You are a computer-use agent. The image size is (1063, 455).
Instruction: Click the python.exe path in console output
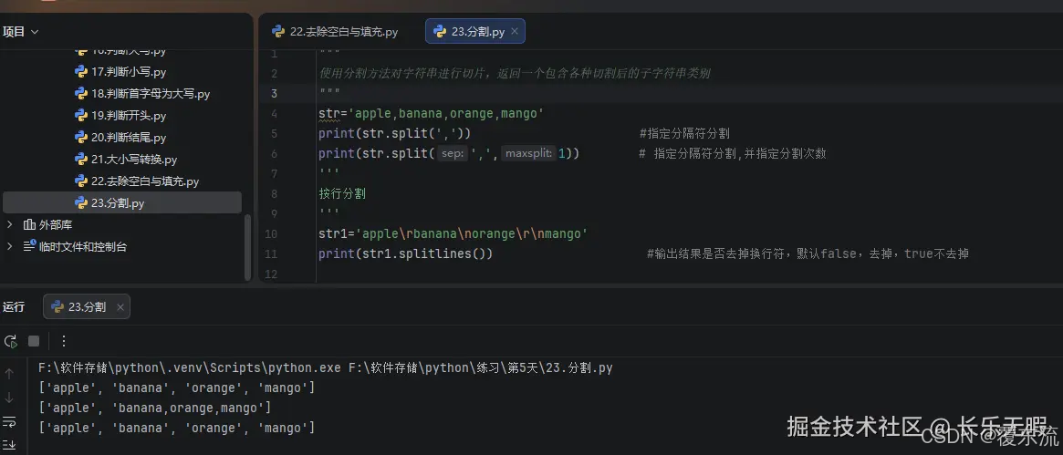(x=190, y=368)
